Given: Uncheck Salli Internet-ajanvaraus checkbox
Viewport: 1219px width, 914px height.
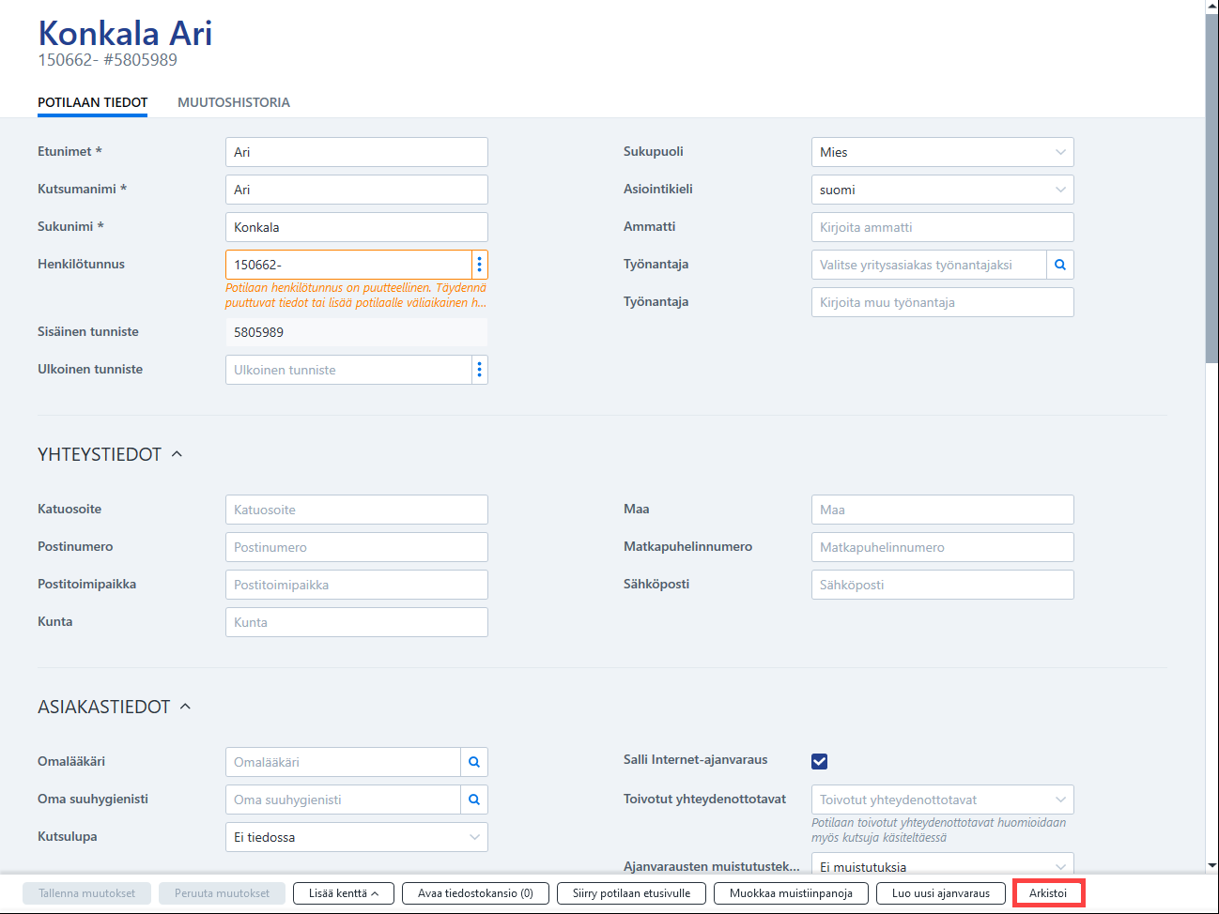Looking at the screenshot, I should (x=820, y=761).
